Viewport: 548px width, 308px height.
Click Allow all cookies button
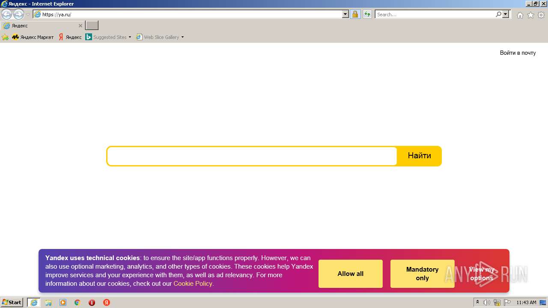(x=350, y=274)
